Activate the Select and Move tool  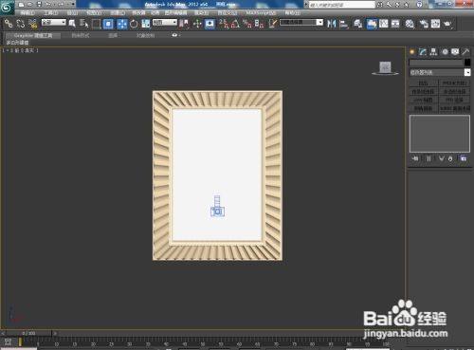point(122,24)
